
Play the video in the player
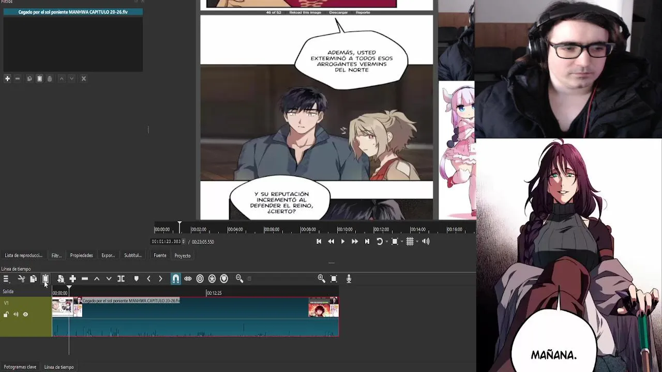point(342,241)
